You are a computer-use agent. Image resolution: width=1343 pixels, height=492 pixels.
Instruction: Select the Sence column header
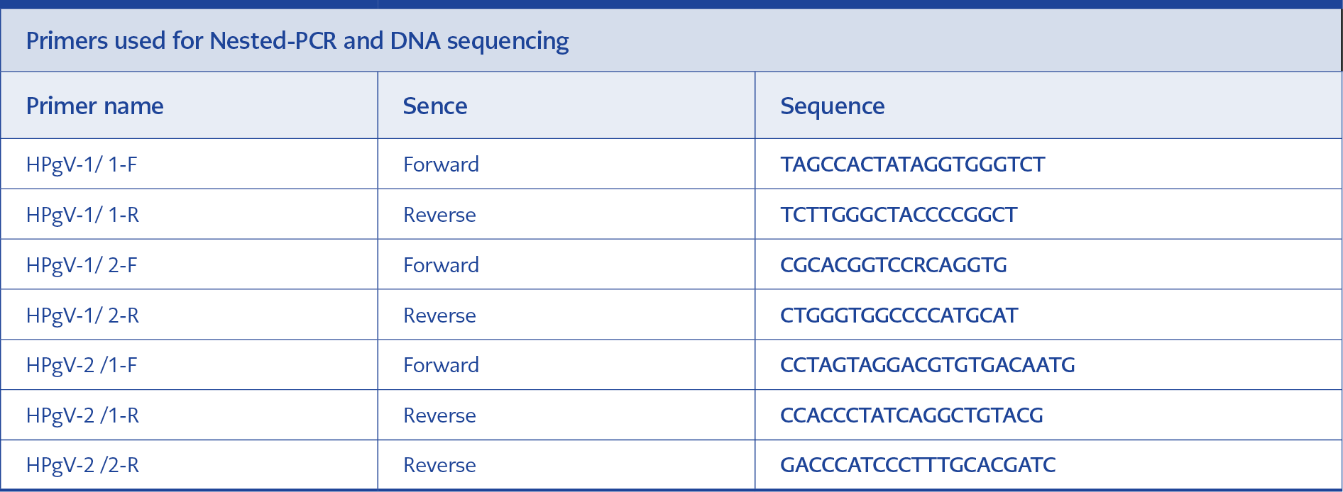[x=435, y=106]
